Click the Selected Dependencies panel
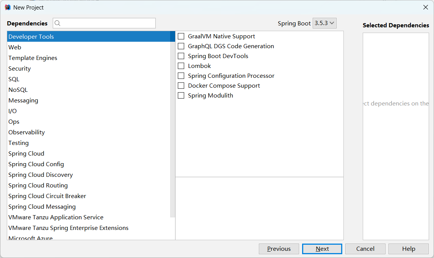This screenshot has width=434, height=258. (396, 136)
